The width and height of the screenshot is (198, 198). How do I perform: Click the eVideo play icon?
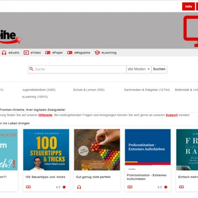click(x=26, y=52)
